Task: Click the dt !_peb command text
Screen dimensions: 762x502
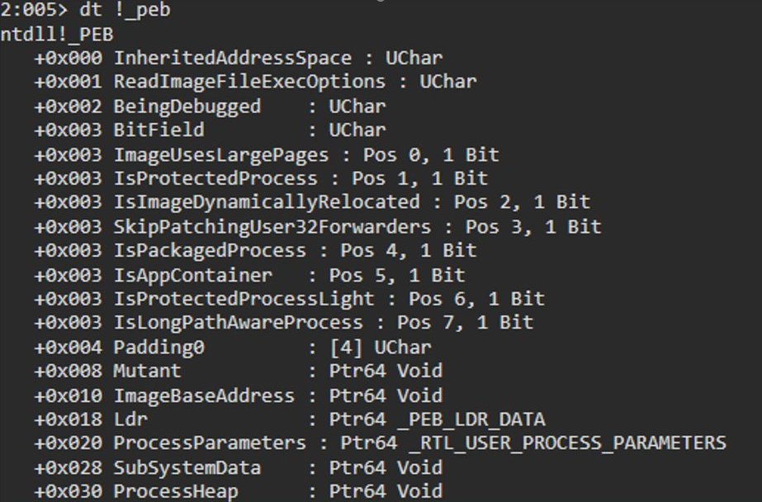Action: (x=125, y=10)
